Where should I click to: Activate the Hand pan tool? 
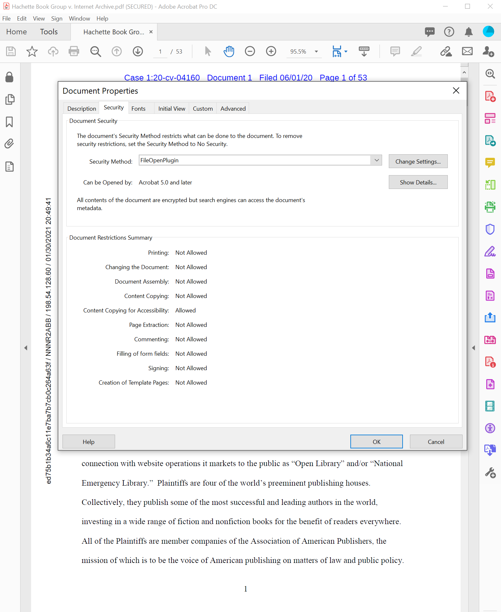tap(229, 51)
